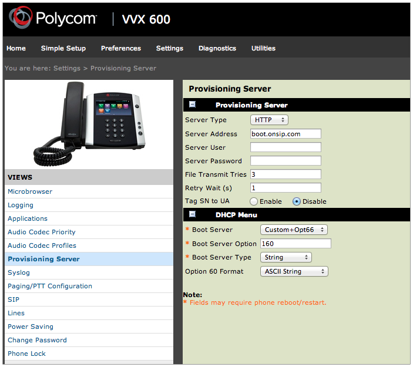This screenshot has width=413, height=367.
Task: Select Enable for Tag SN to UA
Action: click(x=254, y=201)
